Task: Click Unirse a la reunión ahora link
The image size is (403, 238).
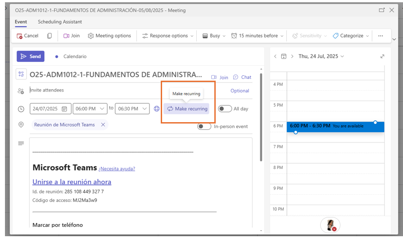Action: click(x=72, y=182)
